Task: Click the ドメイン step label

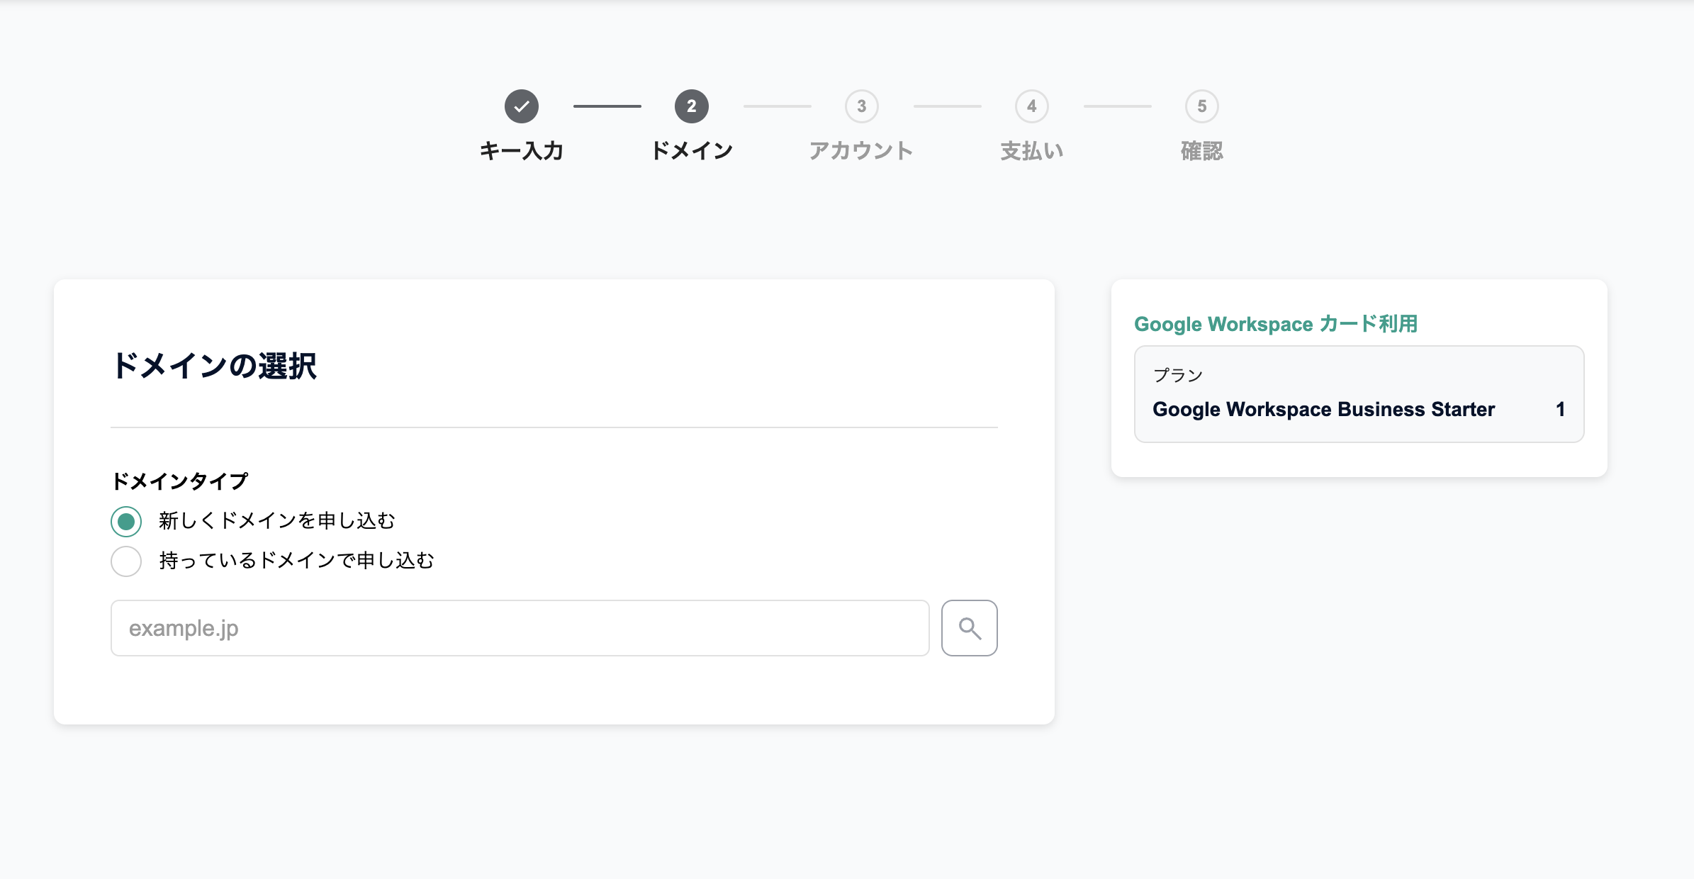Action: (x=692, y=151)
